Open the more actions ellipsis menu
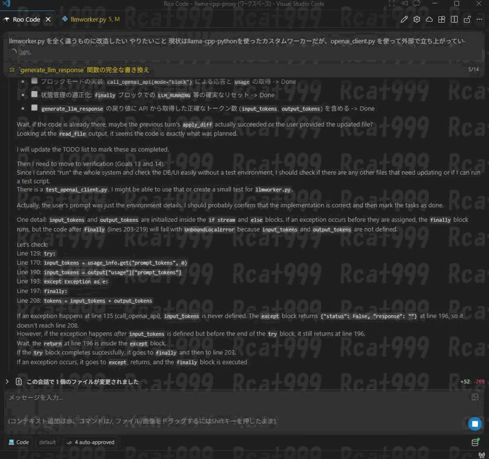The width and height of the screenshot is (489, 459). click(479, 20)
